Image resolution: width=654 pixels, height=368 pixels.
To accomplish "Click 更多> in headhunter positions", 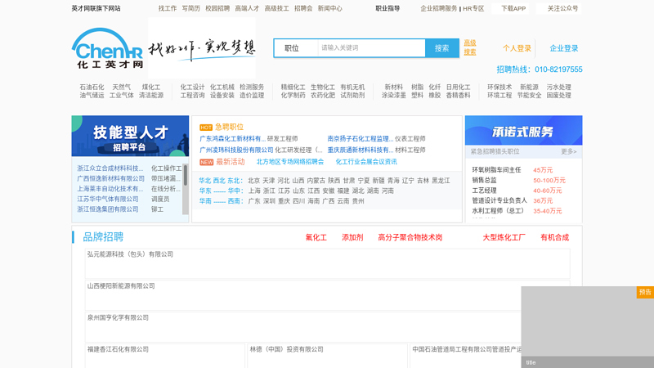I will pyautogui.click(x=568, y=151).
